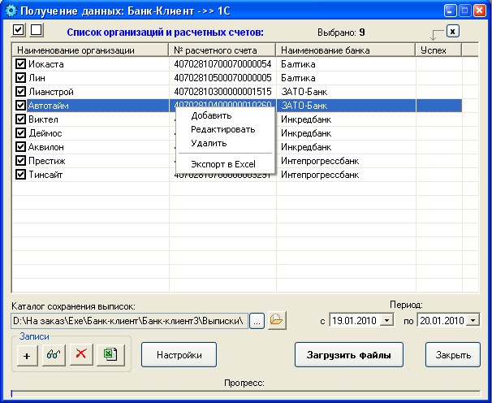Export records using the Excel icon
This screenshot has width=492, height=403.
(110, 355)
